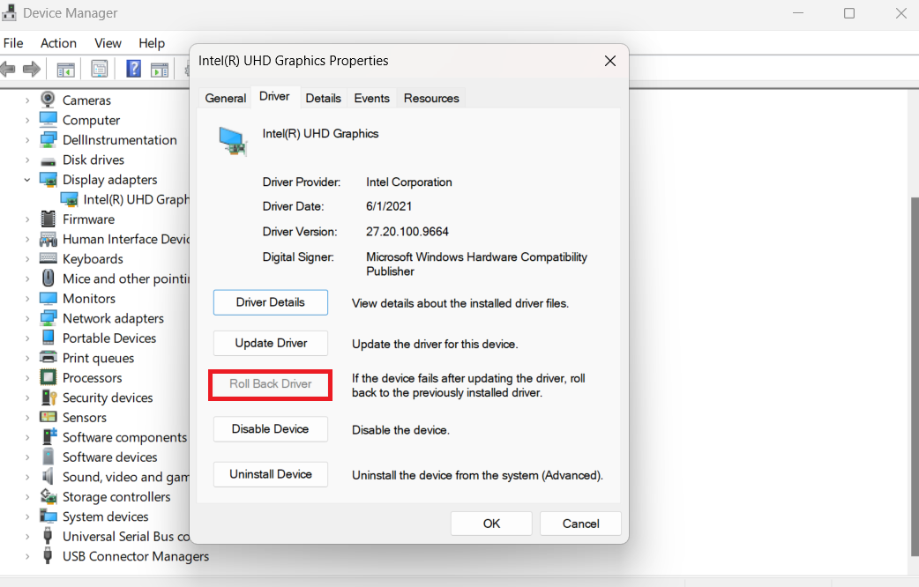Click the Disable Device button
This screenshot has height=587, width=919.
pos(270,429)
